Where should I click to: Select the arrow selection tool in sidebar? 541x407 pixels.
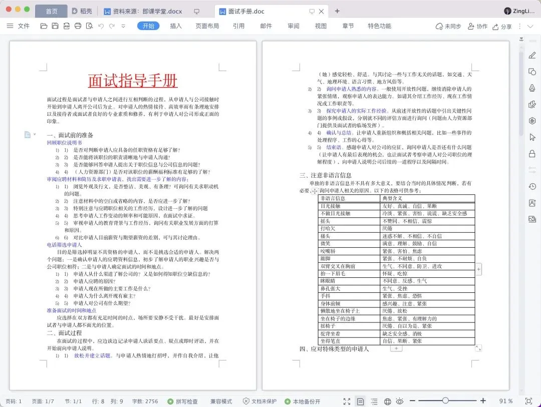point(532,137)
